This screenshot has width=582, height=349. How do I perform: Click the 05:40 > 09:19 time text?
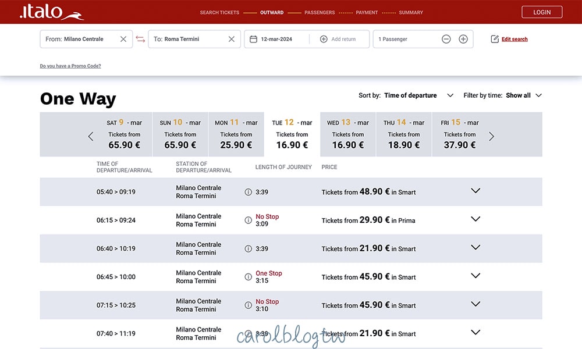tap(116, 192)
